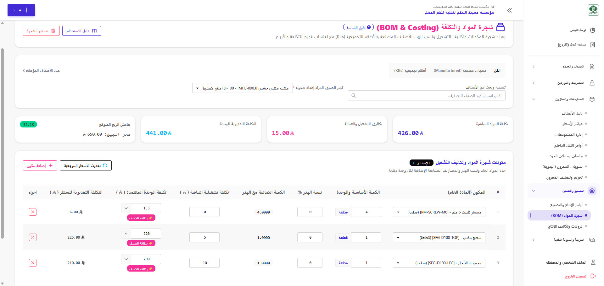Click quantity field of screw row

coord(366,212)
